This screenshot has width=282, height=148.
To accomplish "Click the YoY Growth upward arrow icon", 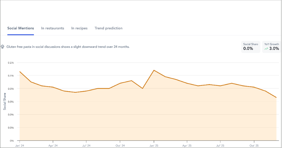I will pyautogui.click(x=266, y=49).
